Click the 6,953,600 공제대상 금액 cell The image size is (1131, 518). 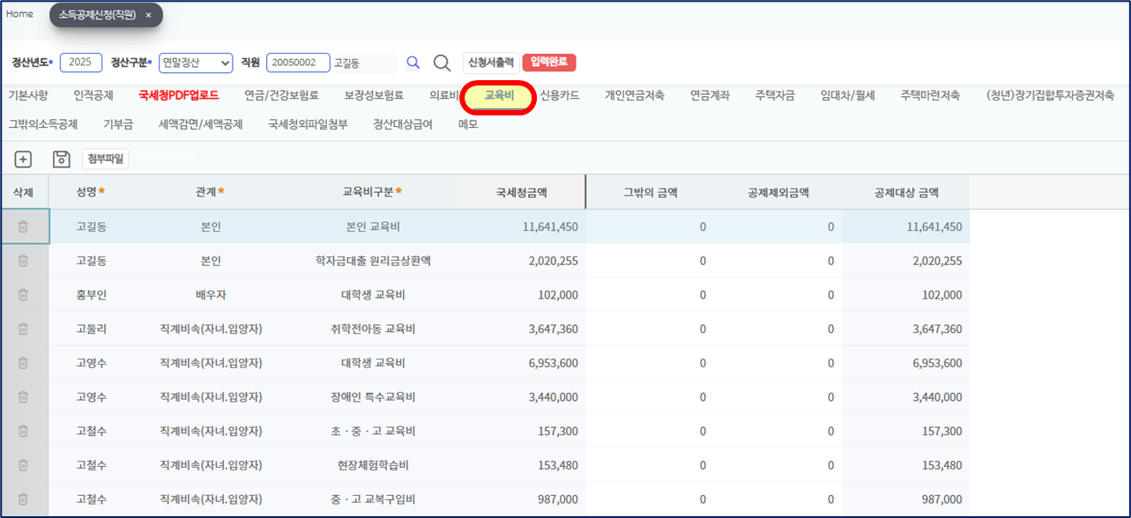click(x=906, y=363)
